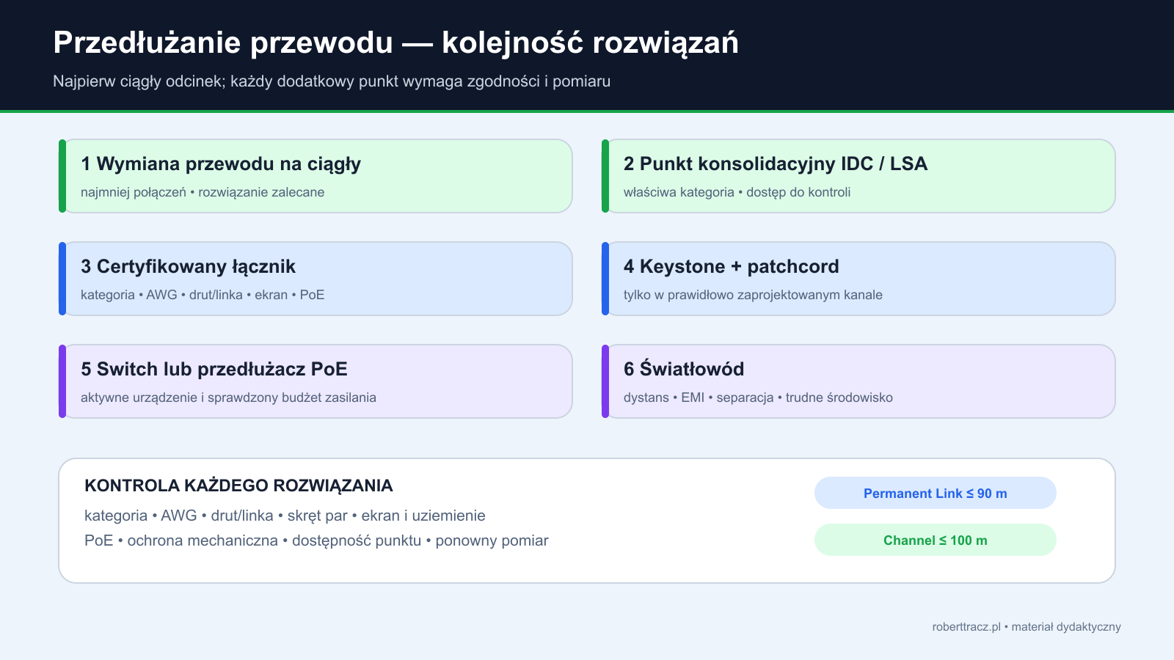Click the title "Przedłużanie przewodu — kolejność rozwiązań"
1174x660 pixels.
click(x=395, y=43)
